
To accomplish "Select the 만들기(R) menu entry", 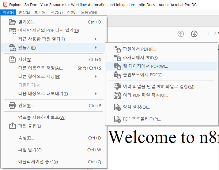I will (x=54, y=48).
